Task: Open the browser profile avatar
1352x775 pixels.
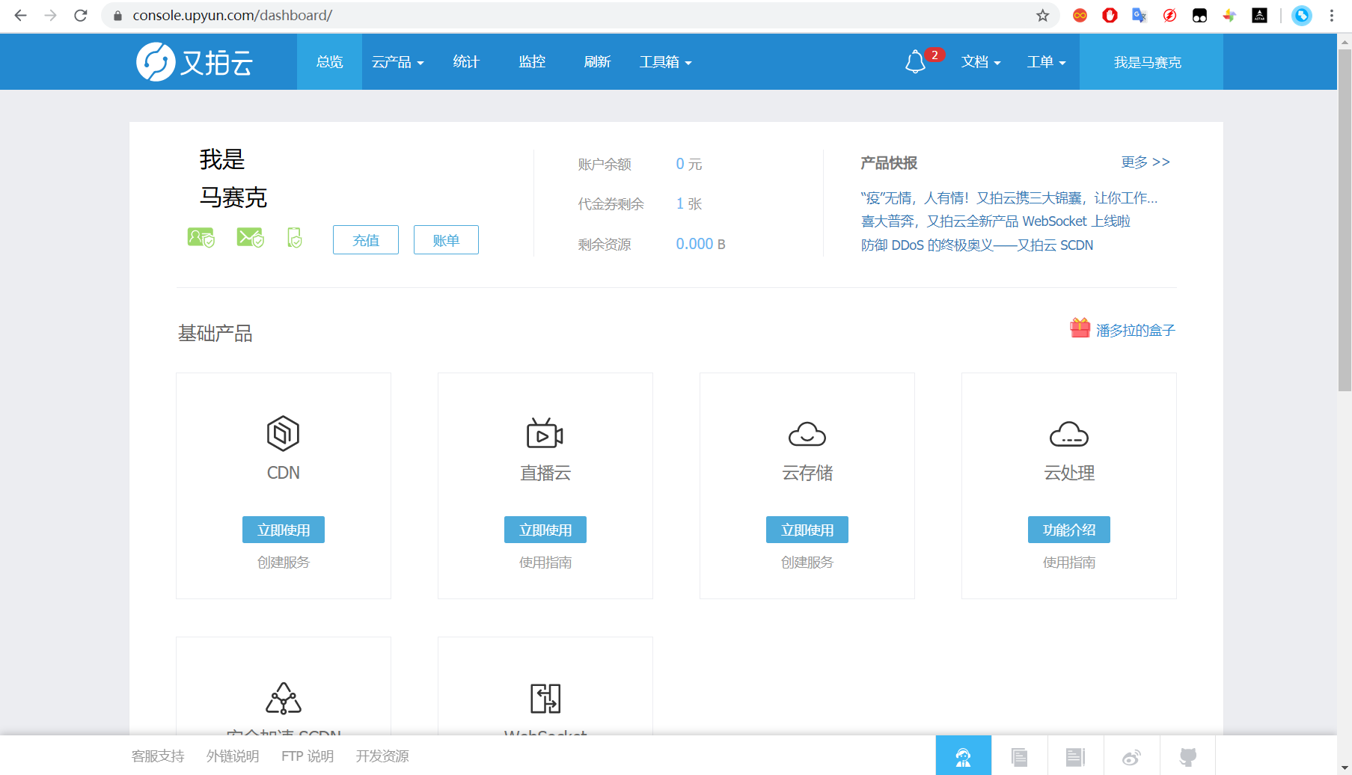Action: click(x=1302, y=16)
